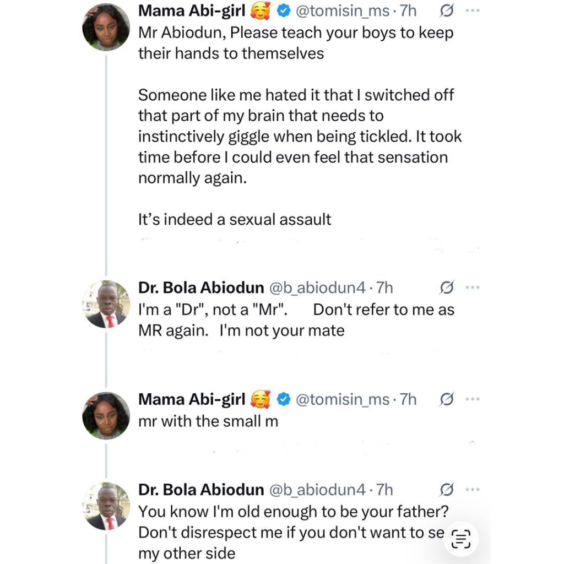
Task: Click Grok icon on Dr. Bola's first reply
Action: (448, 288)
